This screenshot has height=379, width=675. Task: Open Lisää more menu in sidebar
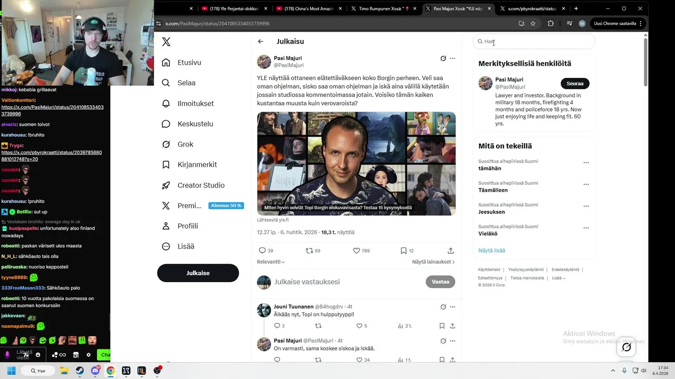(179, 246)
